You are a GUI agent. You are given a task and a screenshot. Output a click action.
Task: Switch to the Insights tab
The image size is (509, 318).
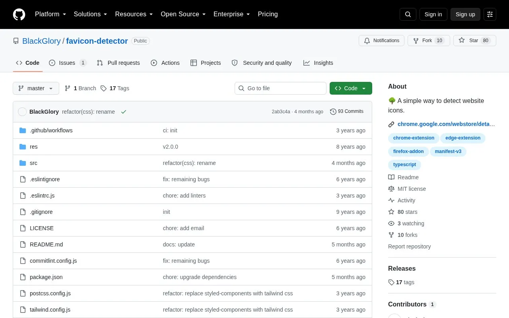click(318, 63)
